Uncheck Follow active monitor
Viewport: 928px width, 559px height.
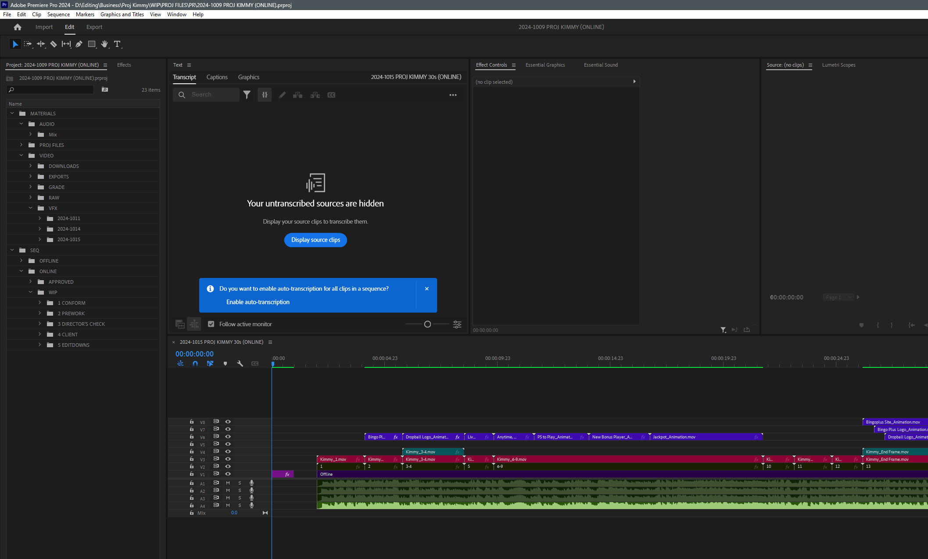[x=211, y=324]
